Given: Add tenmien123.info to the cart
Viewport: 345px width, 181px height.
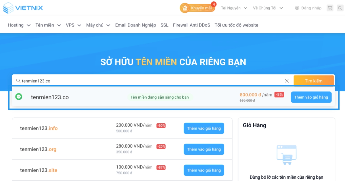Looking at the screenshot, I should tap(204, 128).
